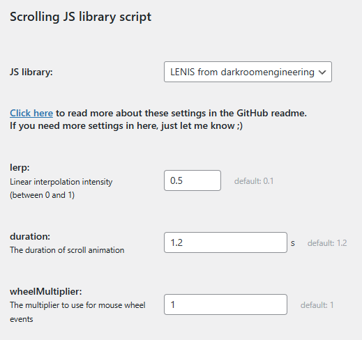Viewport: 362px width, 340px height.
Task: Click the 'LENIS from darkroomengineering' selected option text
Action: click(x=242, y=72)
